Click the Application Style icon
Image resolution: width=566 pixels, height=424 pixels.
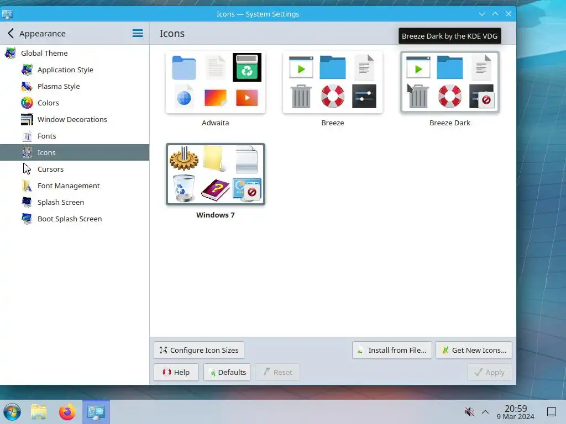pyautogui.click(x=27, y=70)
